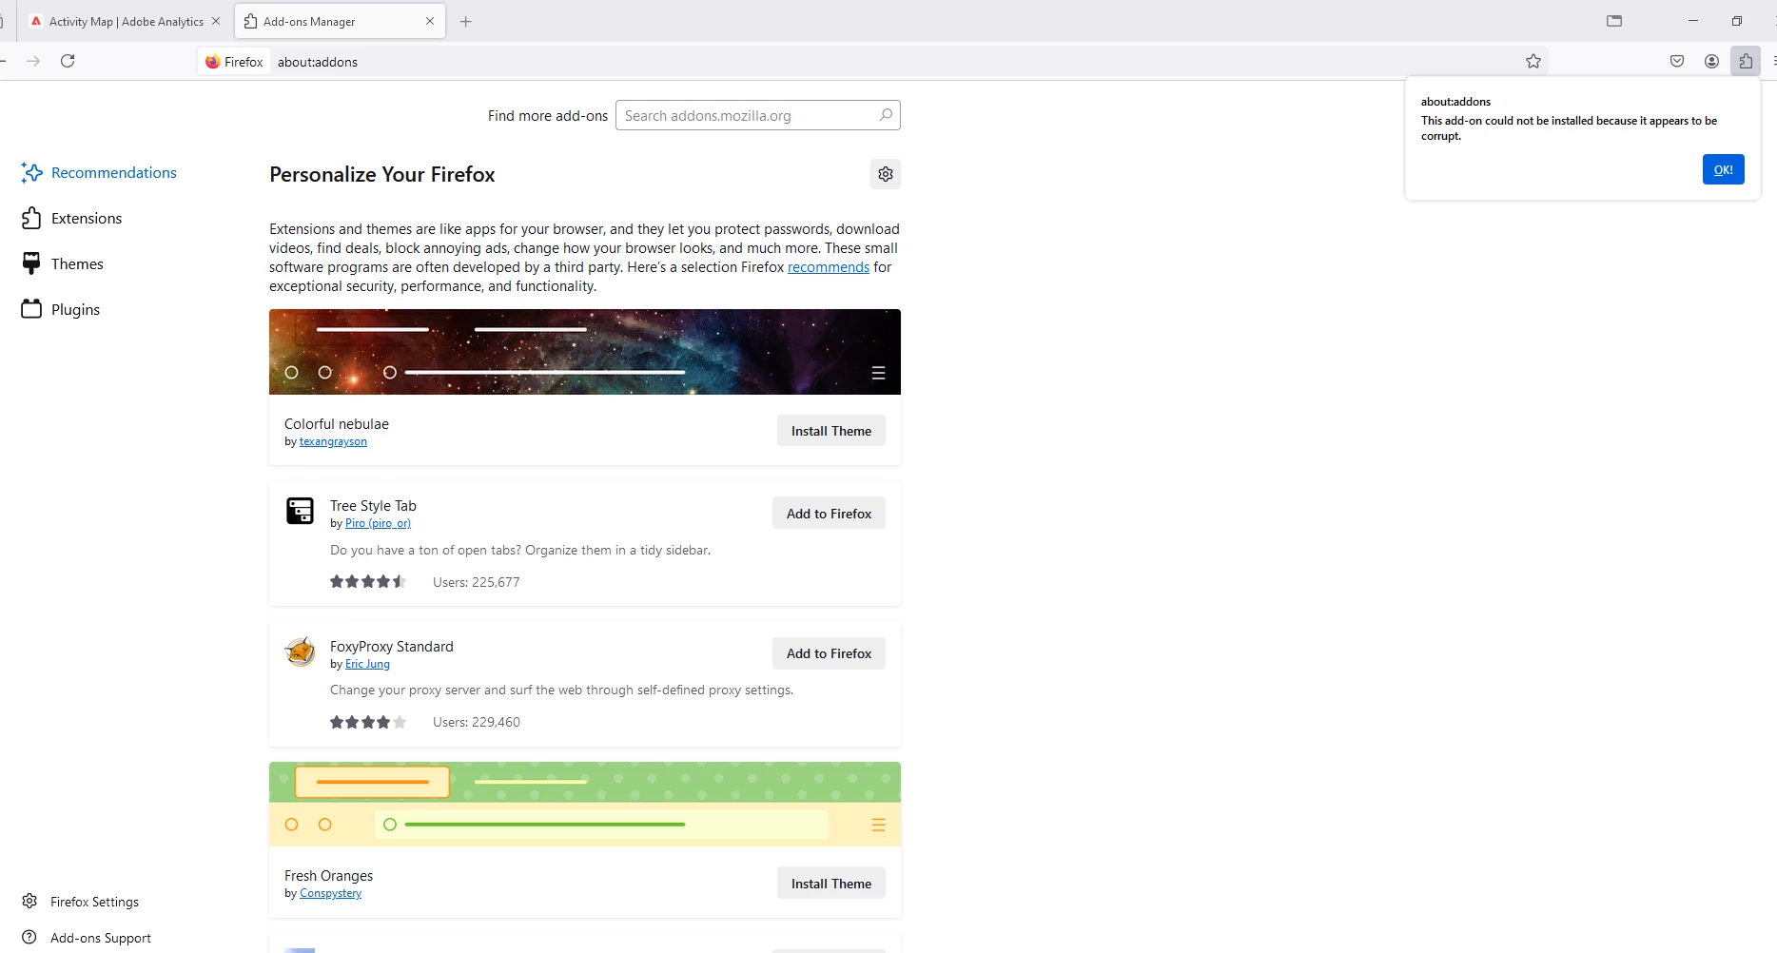Add Tree Style Tab to Firefox
This screenshot has height=953, width=1777.
pos(829,514)
